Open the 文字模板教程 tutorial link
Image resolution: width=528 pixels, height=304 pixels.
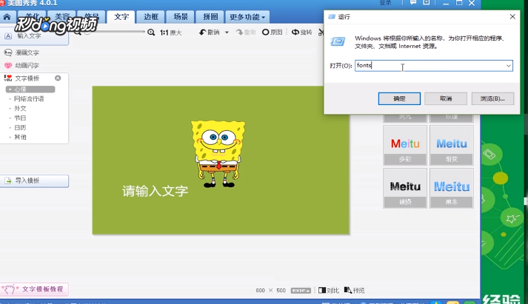point(35,289)
